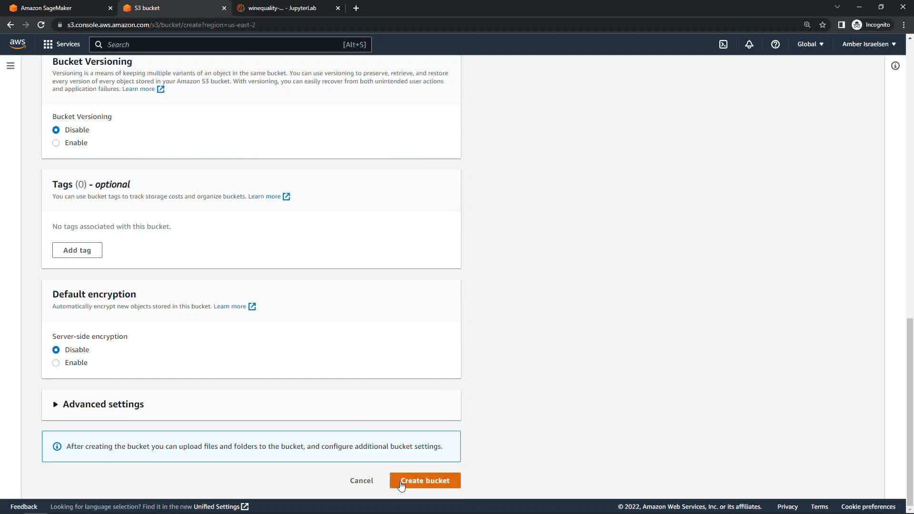Viewport: 914px width, 514px height.
Task: Click the AWS logo home icon
Action: (18, 44)
